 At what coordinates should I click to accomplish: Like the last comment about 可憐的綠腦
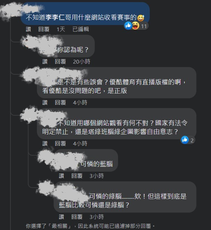tap(62, 217)
